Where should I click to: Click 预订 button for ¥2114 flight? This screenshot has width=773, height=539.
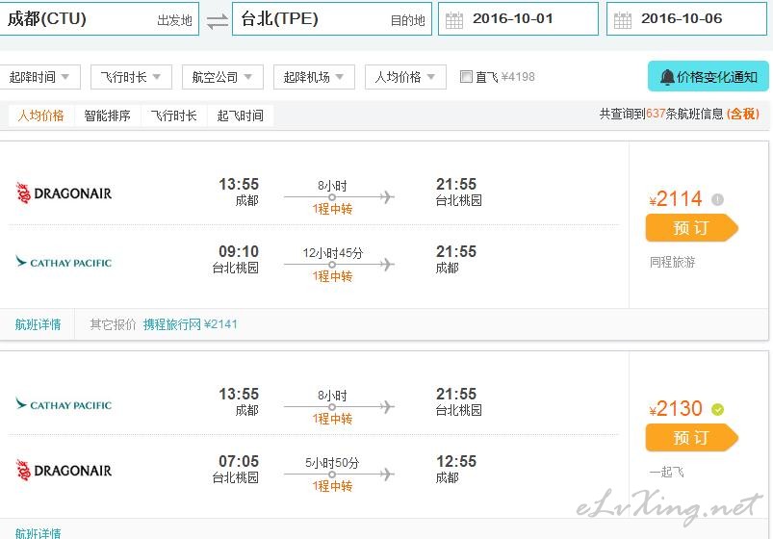[x=692, y=228]
